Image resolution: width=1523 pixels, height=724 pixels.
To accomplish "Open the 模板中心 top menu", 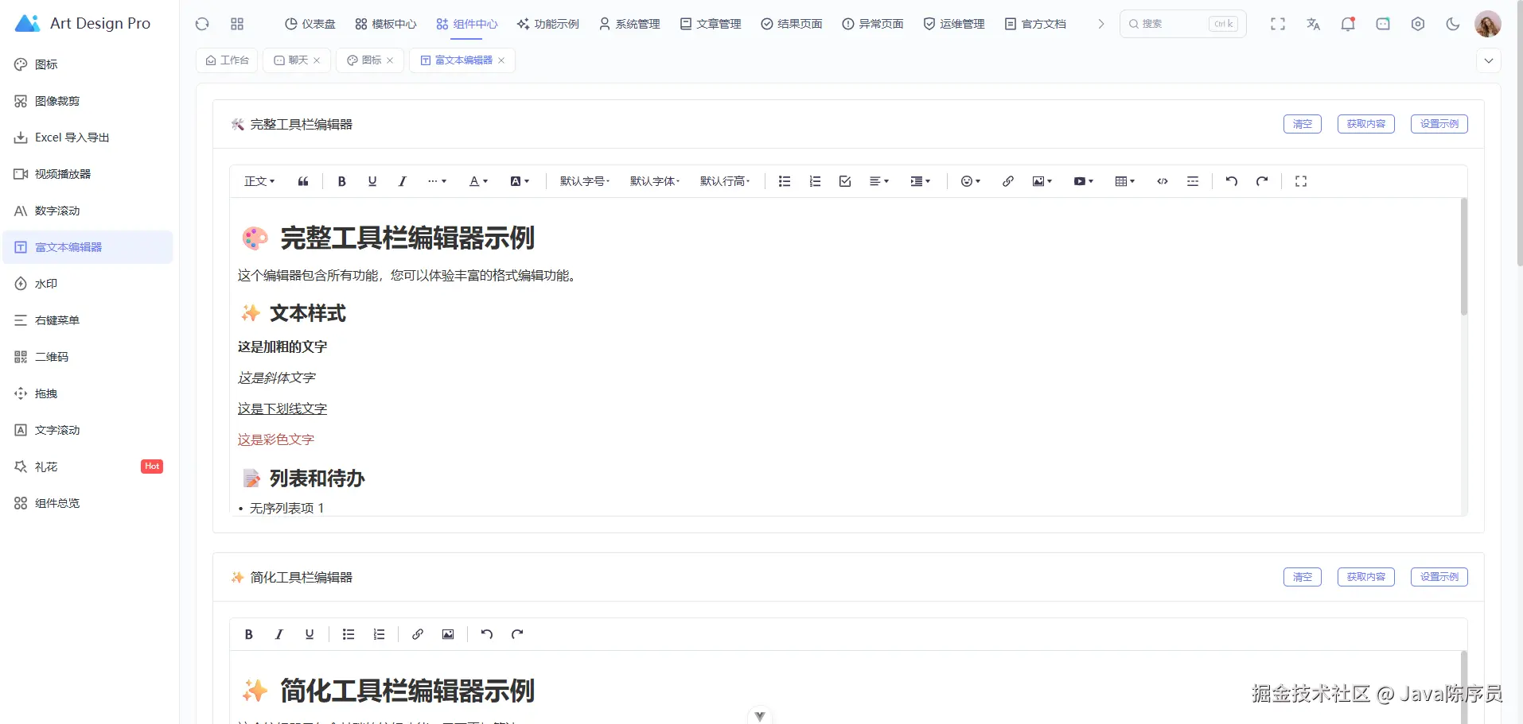I will pyautogui.click(x=386, y=24).
